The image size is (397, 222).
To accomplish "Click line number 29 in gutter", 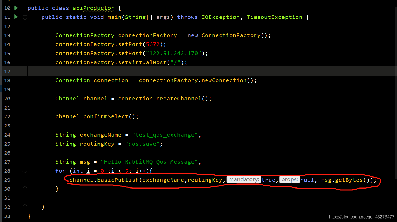I will (x=7, y=180).
